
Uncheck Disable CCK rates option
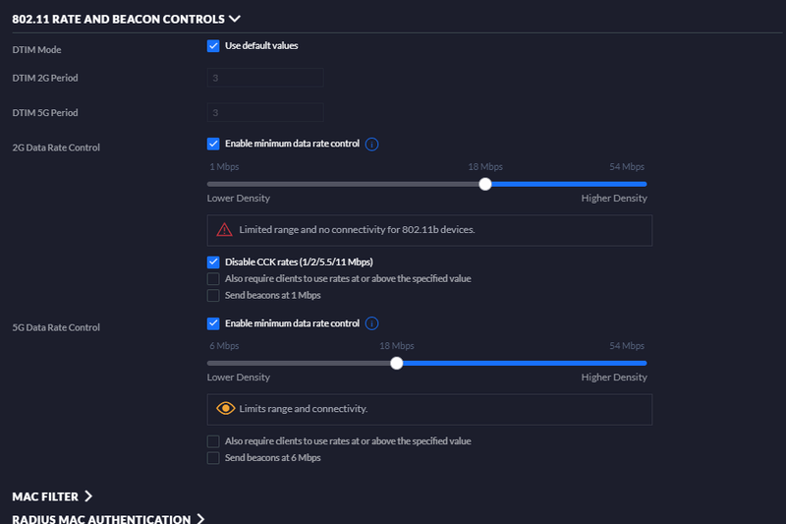(x=213, y=262)
